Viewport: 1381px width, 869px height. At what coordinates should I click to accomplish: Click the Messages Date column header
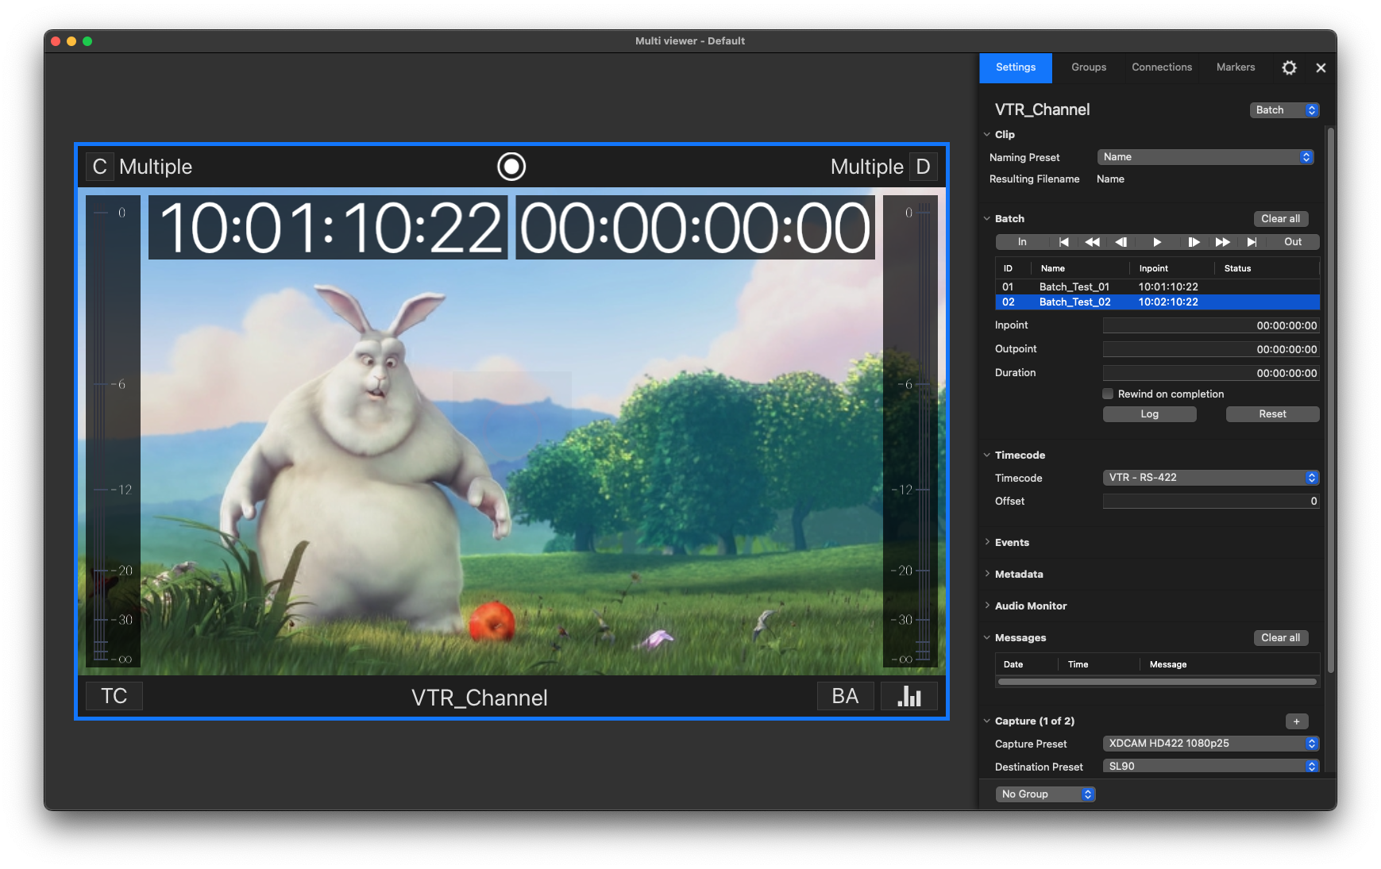(1027, 665)
